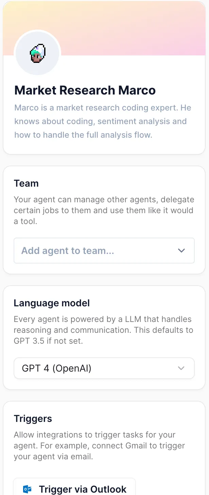The image size is (209, 495).
Task: Click the pastel gradient banner header
Action: coord(136,27)
